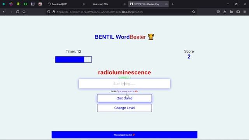The width and height of the screenshot is (249, 140).
Task: Click the green CORRECT message
Action: pyautogui.click(x=124, y=78)
